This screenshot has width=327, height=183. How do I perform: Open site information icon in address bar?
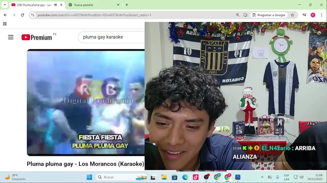coord(33,15)
